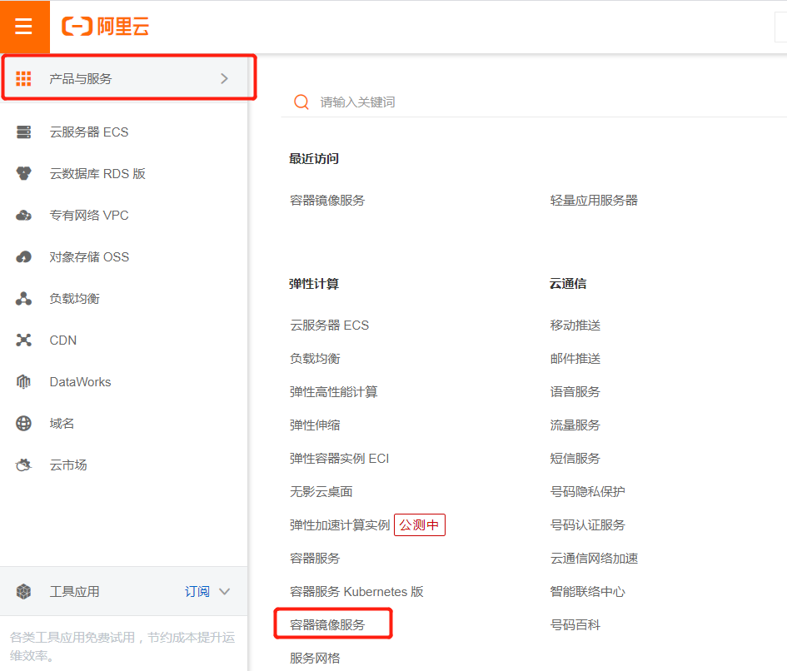The width and height of the screenshot is (787, 671).
Task: Open 容器镜像服务 under 弹性计算
Action: pos(327,624)
